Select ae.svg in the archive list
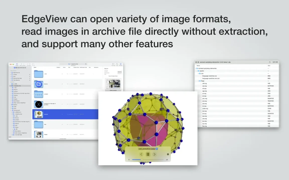Screen dimensions: 289x180 pos(204,86)
